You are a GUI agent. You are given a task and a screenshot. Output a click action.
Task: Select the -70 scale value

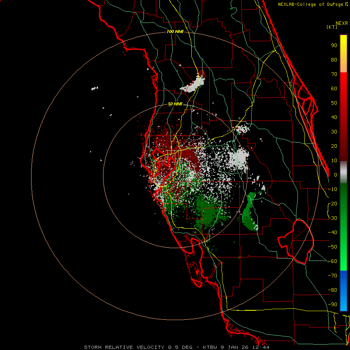[332, 276]
